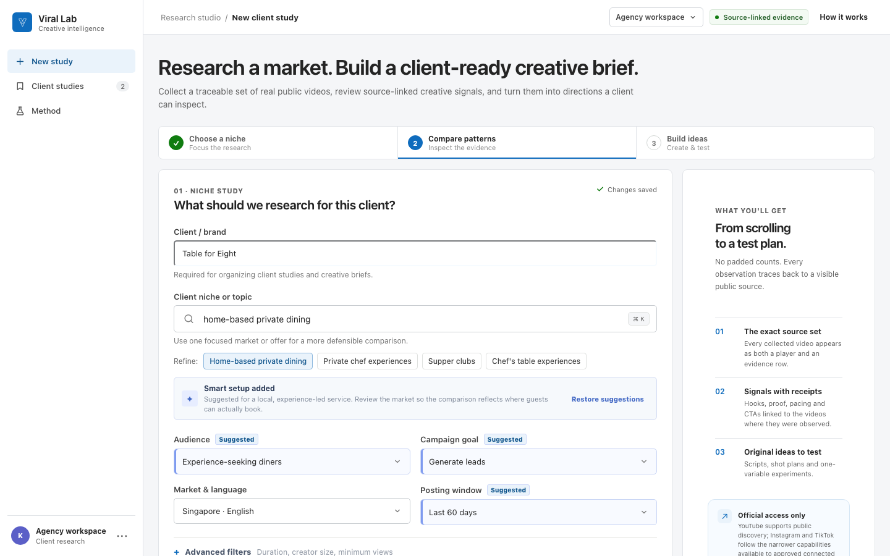Click the search magnifier icon in niche field

pos(189,319)
